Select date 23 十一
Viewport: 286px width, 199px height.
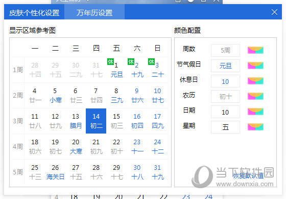(137, 146)
